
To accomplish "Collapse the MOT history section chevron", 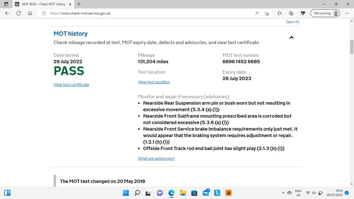I will click(291, 38).
